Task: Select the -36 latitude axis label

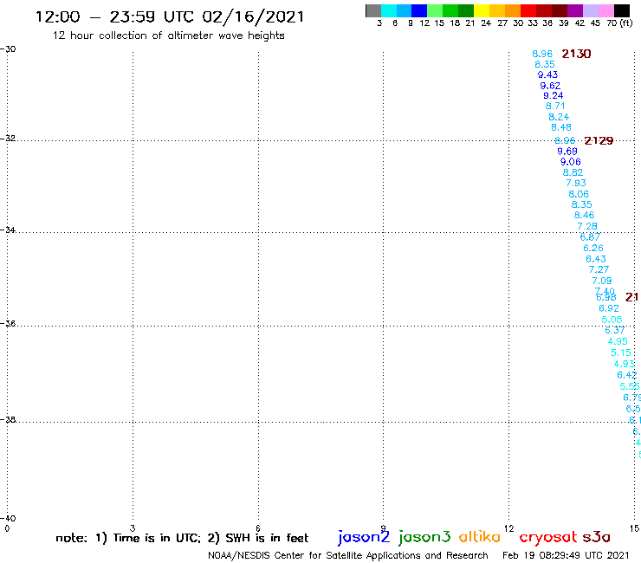Action: tap(8, 324)
